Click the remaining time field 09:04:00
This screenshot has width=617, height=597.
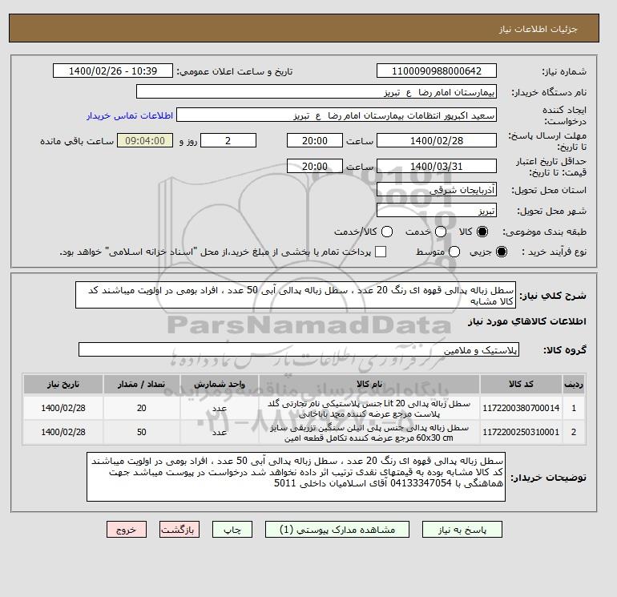tap(145, 140)
